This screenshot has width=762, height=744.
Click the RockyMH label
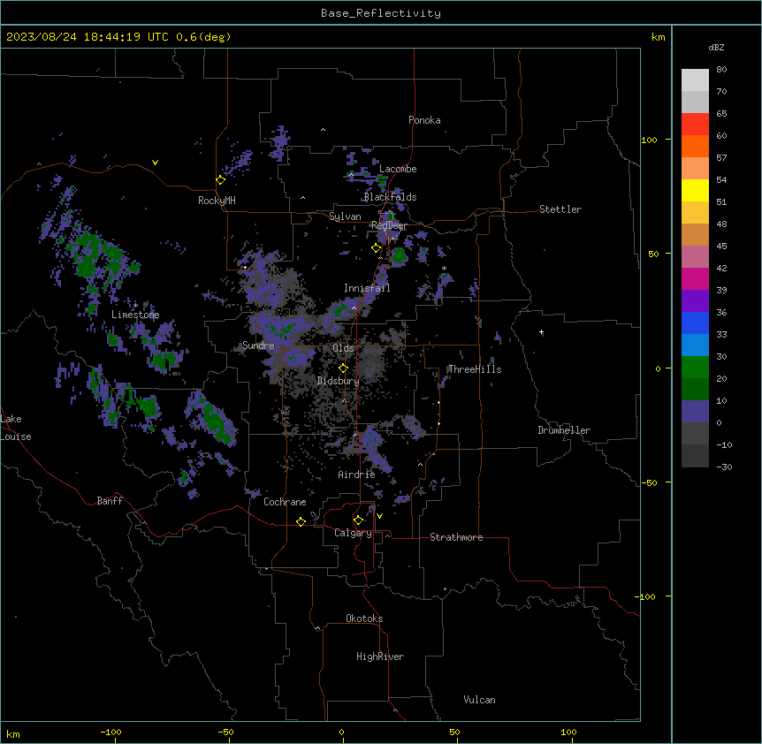tap(217, 201)
